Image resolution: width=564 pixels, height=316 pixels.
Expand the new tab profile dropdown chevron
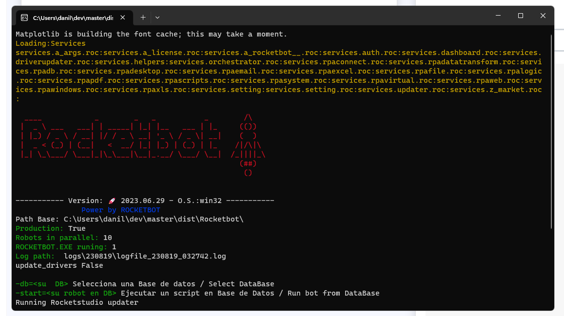click(x=157, y=17)
